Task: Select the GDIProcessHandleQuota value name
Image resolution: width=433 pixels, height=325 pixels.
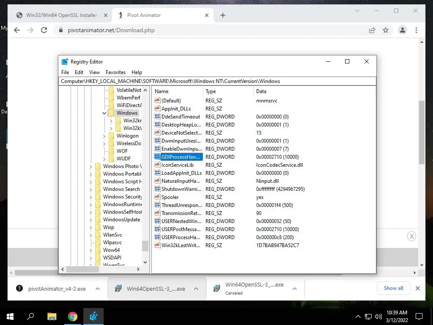Action: point(181,157)
